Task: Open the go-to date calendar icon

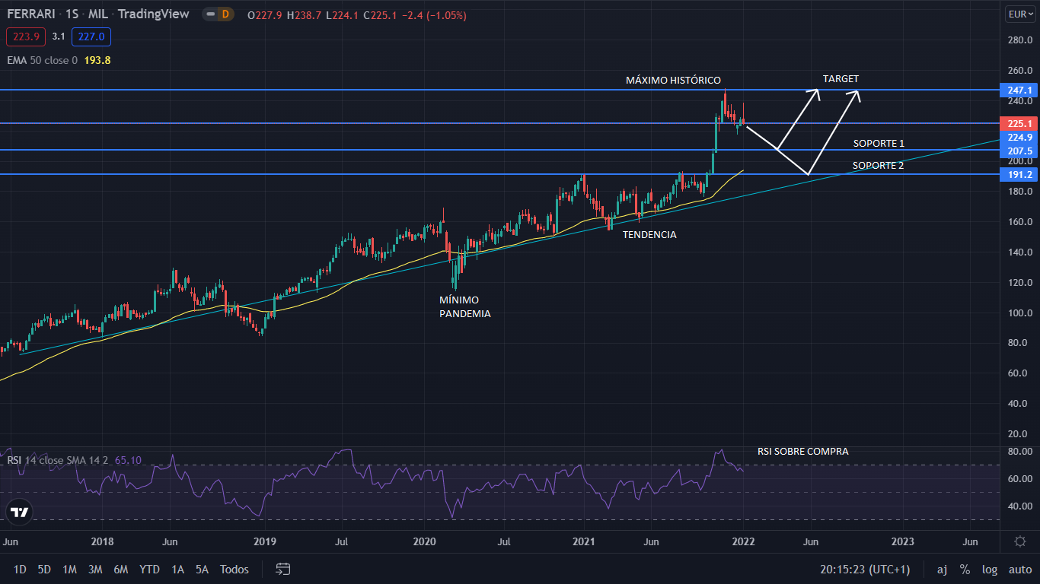Action: coord(283,569)
